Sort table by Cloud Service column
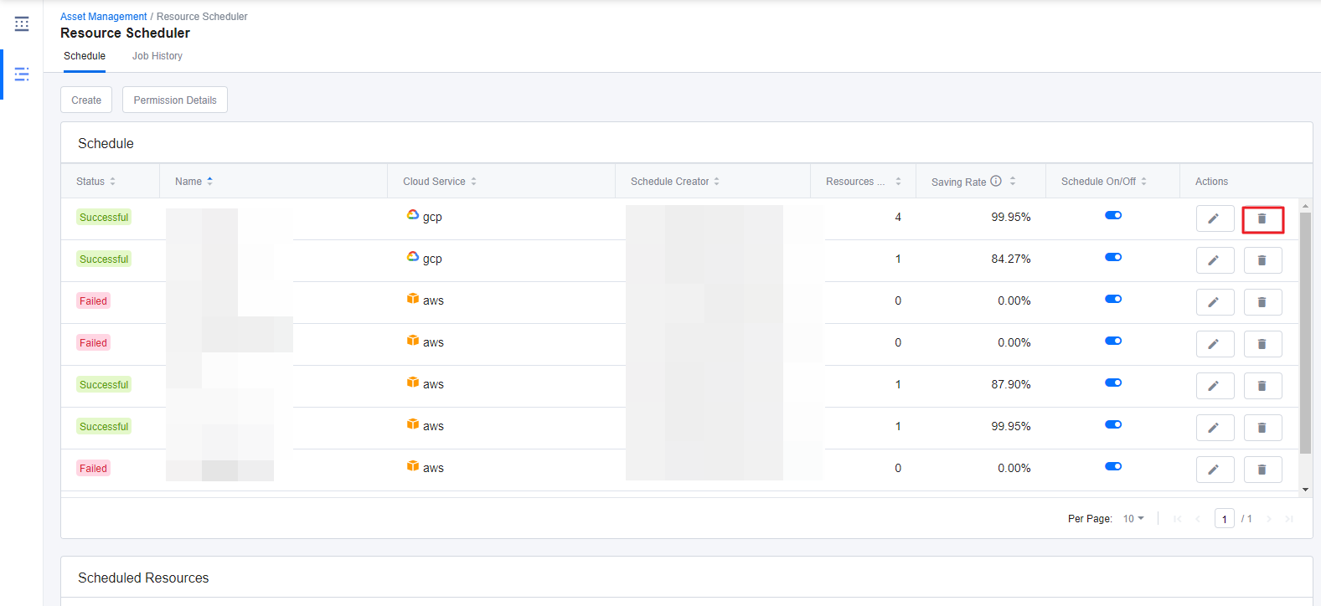The image size is (1321, 606). point(473,182)
